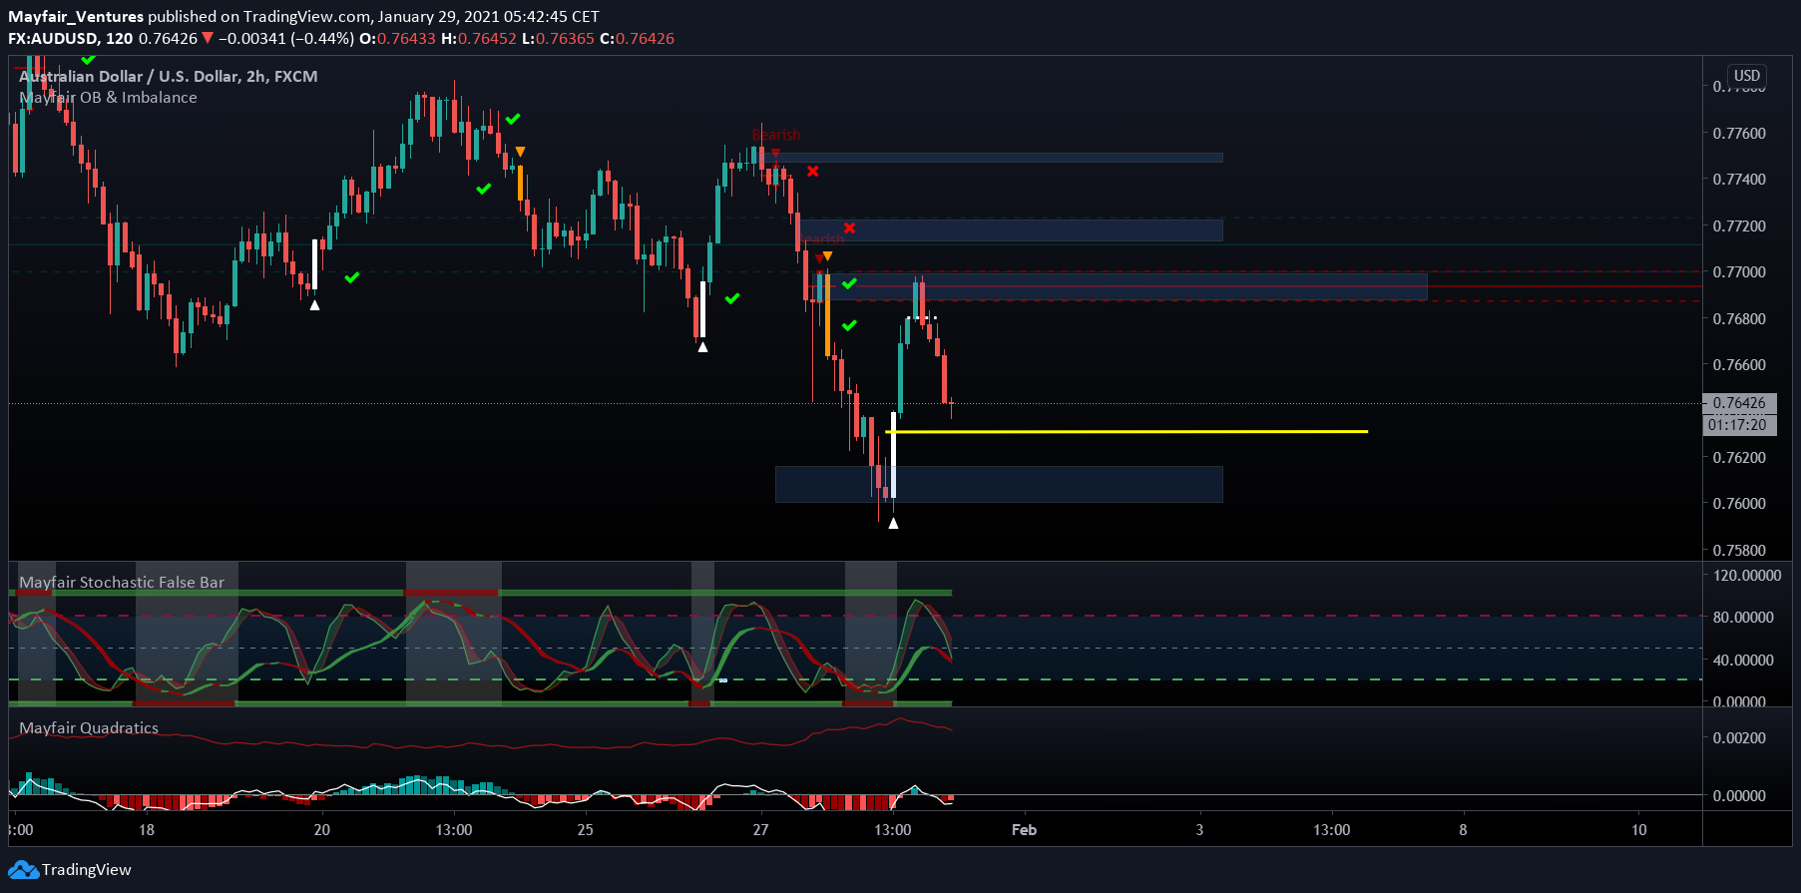Image resolution: width=1801 pixels, height=893 pixels.
Task: Click the Mayfair_Ventures author name
Action: [76, 16]
